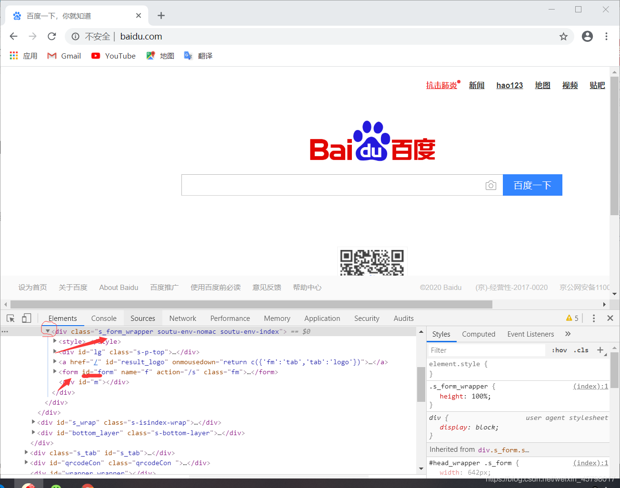Viewport: 620px width, 488px height.
Task: Open the 意见反馈 footer link
Action: (x=267, y=288)
